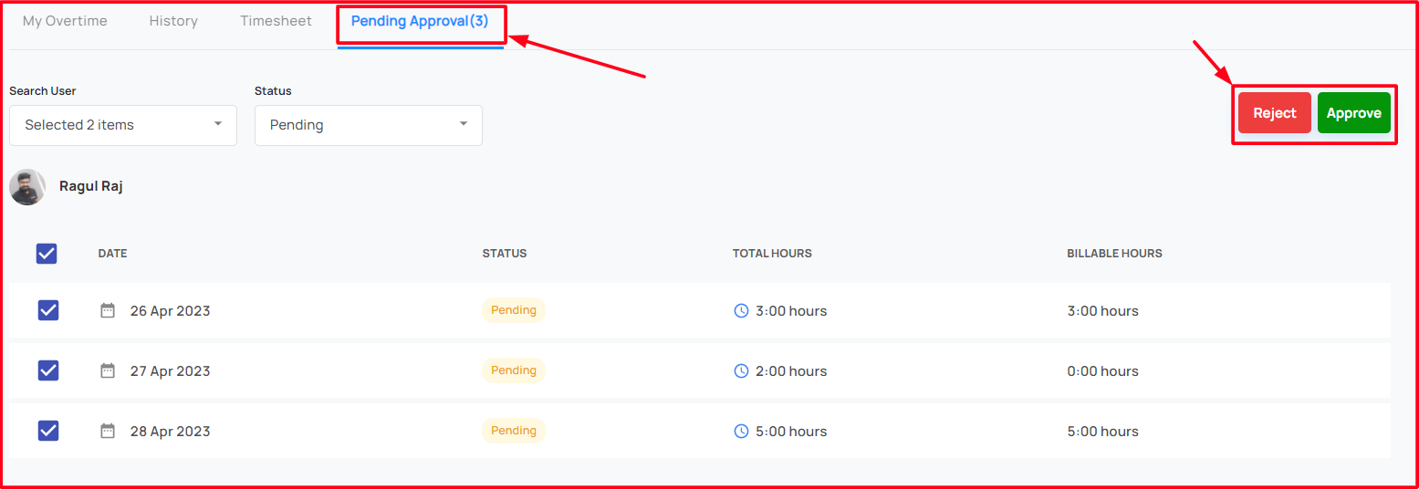Click the Pending badge for 28 Apr 2023
The height and width of the screenshot is (490, 1419).
[514, 431]
